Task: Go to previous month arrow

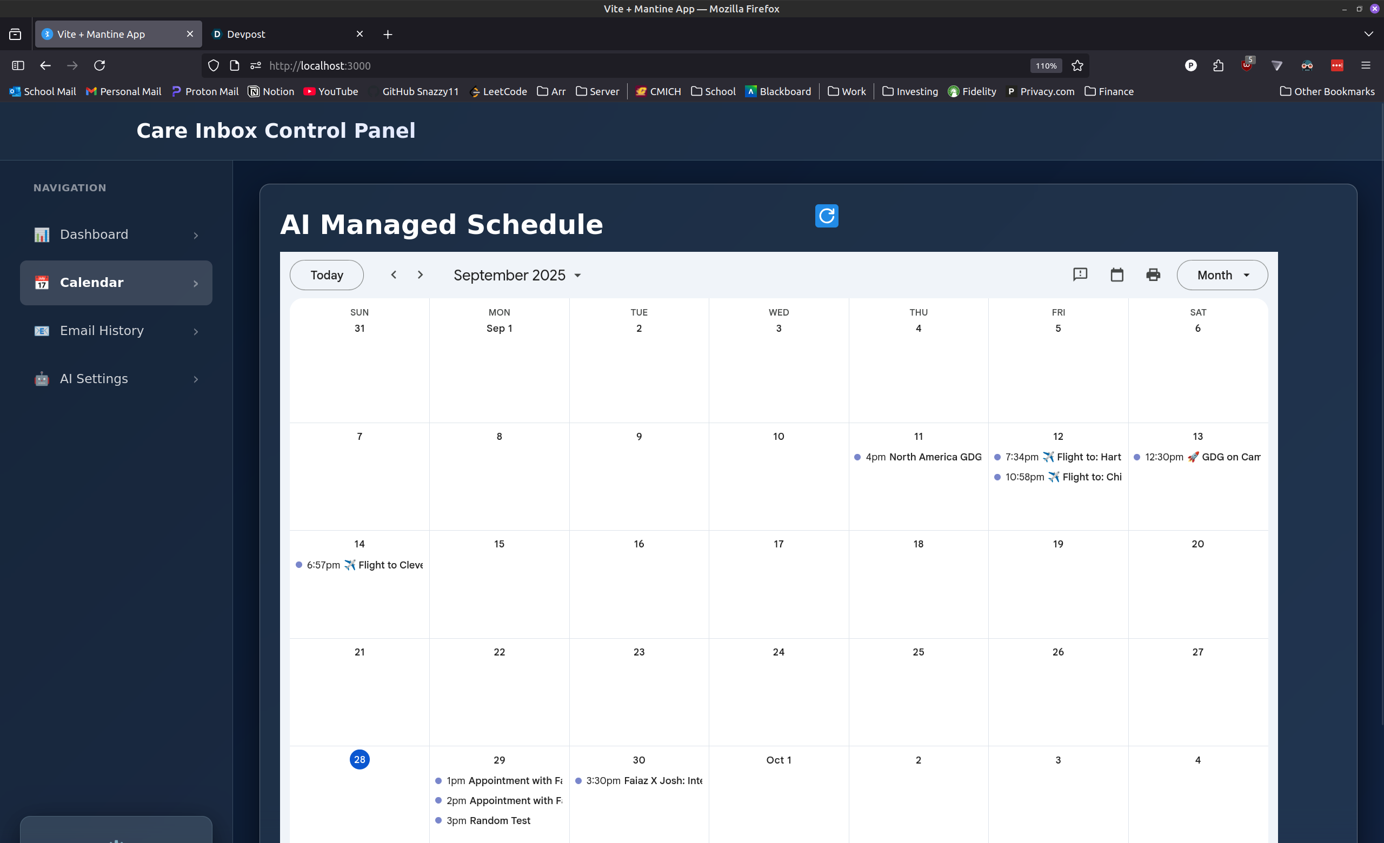Action: click(x=394, y=275)
